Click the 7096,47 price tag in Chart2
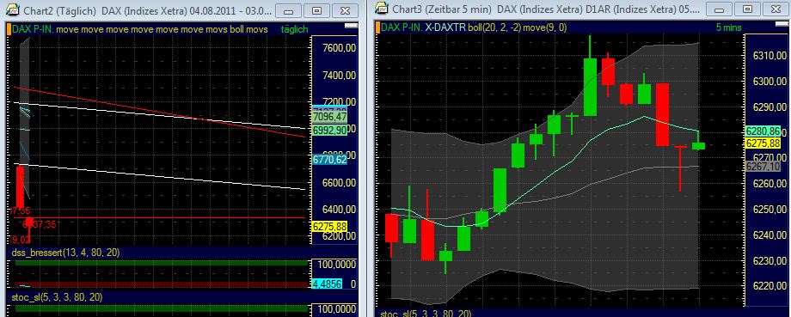 tap(329, 118)
